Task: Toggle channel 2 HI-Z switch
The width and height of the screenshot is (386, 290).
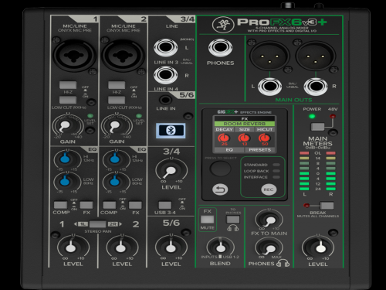Action: coord(117,85)
